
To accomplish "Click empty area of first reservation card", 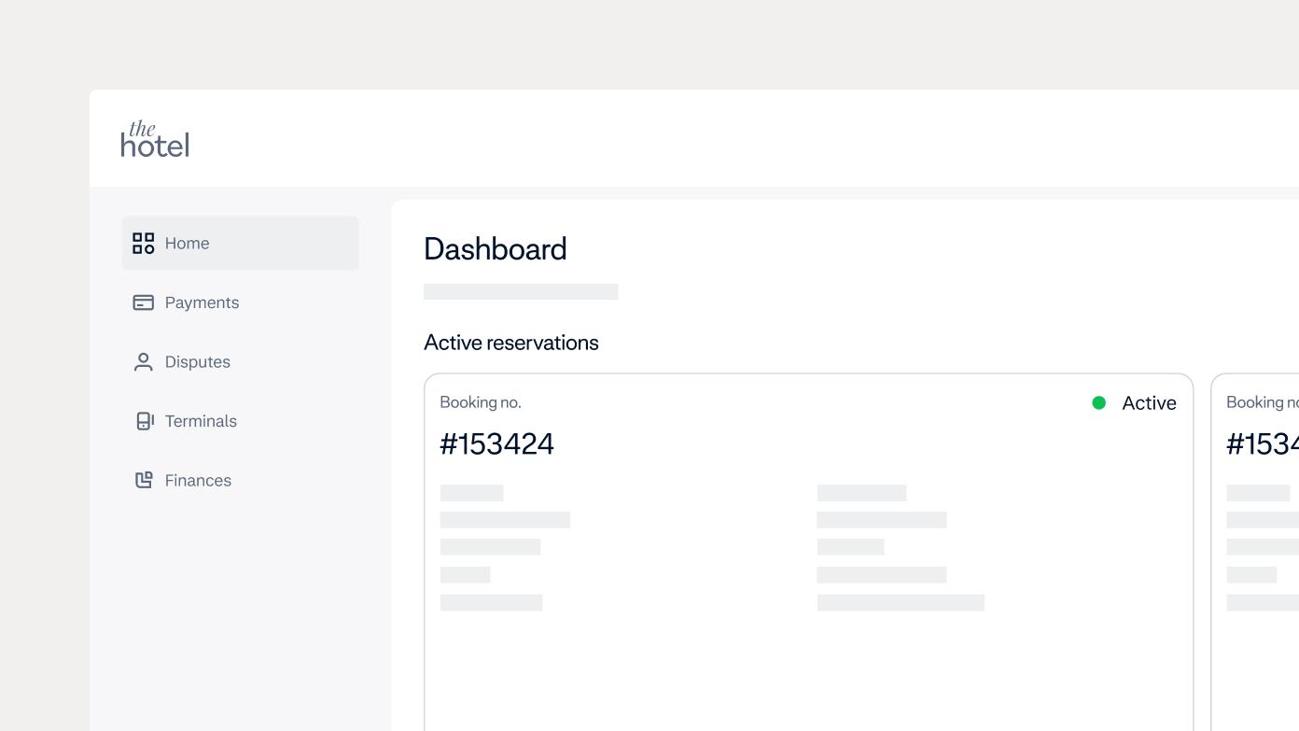I will click(x=808, y=672).
